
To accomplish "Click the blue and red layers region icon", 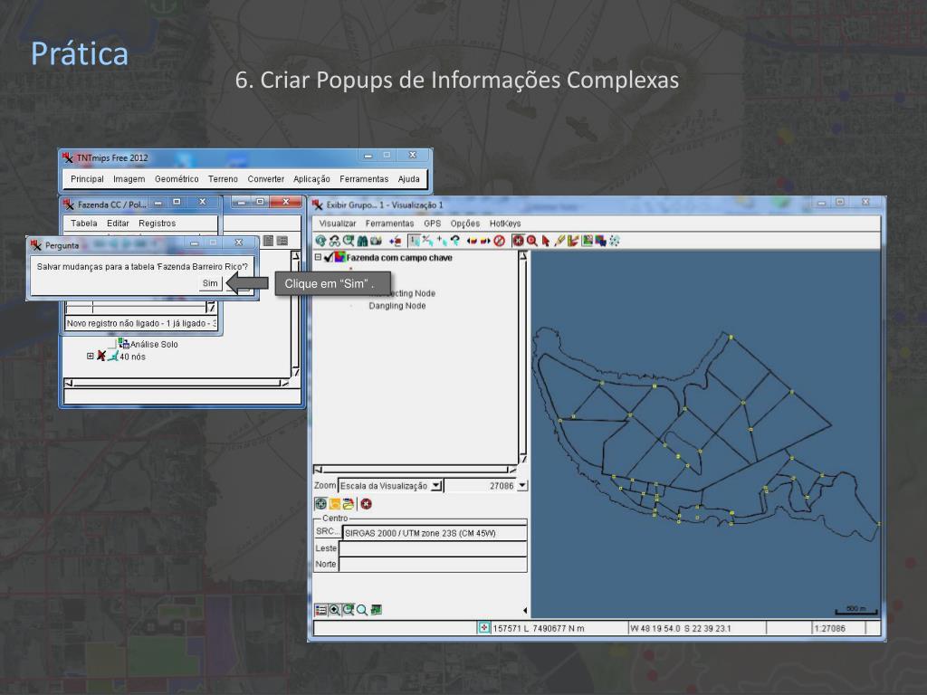I will [601, 241].
